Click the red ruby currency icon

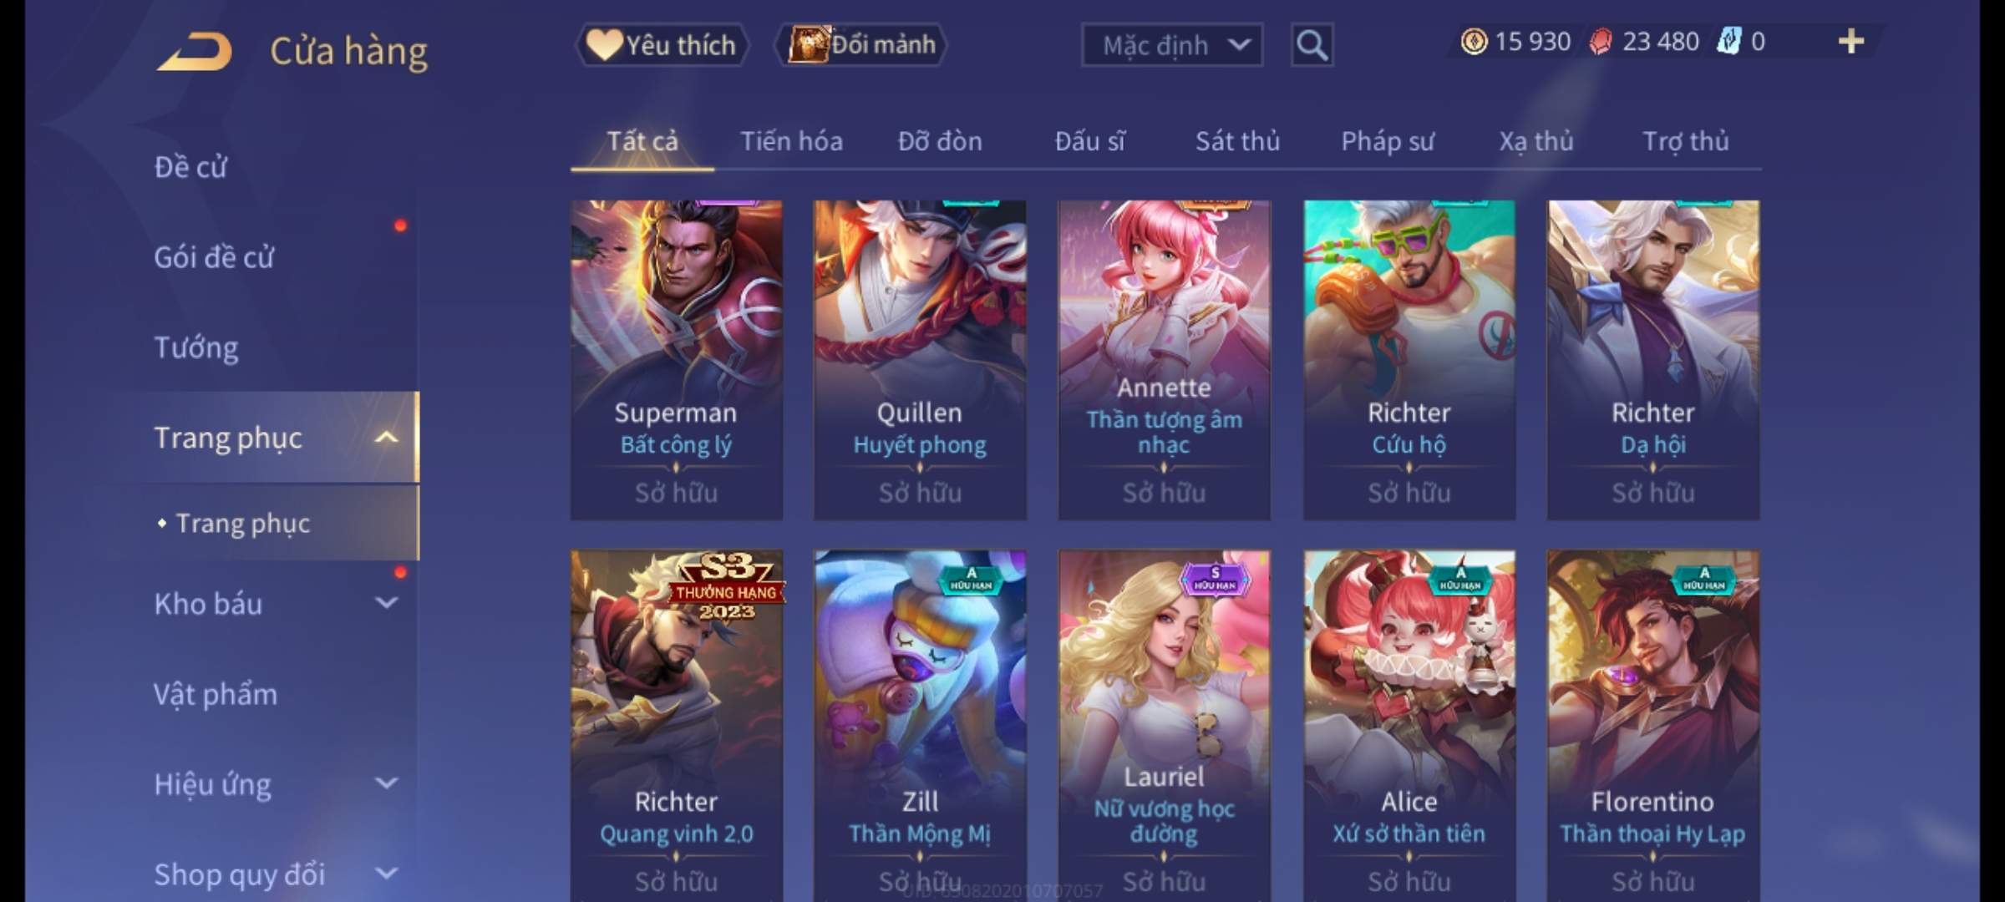[x=1601, y=42]
